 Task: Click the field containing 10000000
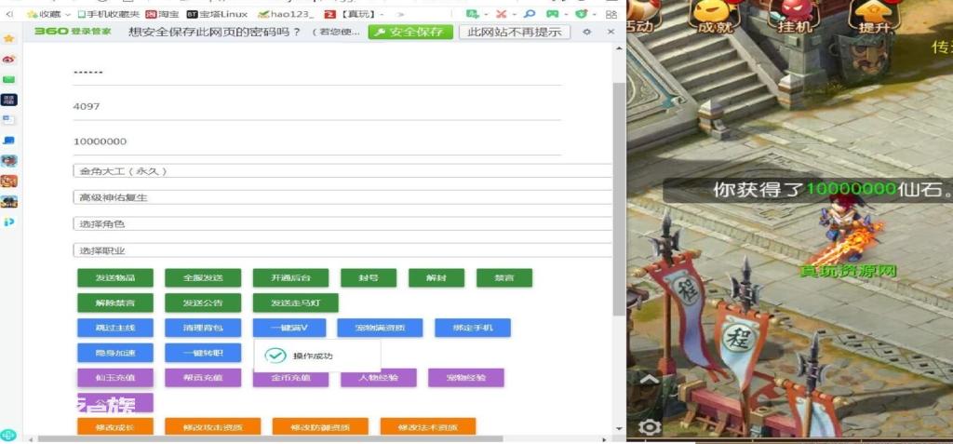(x=316, y=141)
